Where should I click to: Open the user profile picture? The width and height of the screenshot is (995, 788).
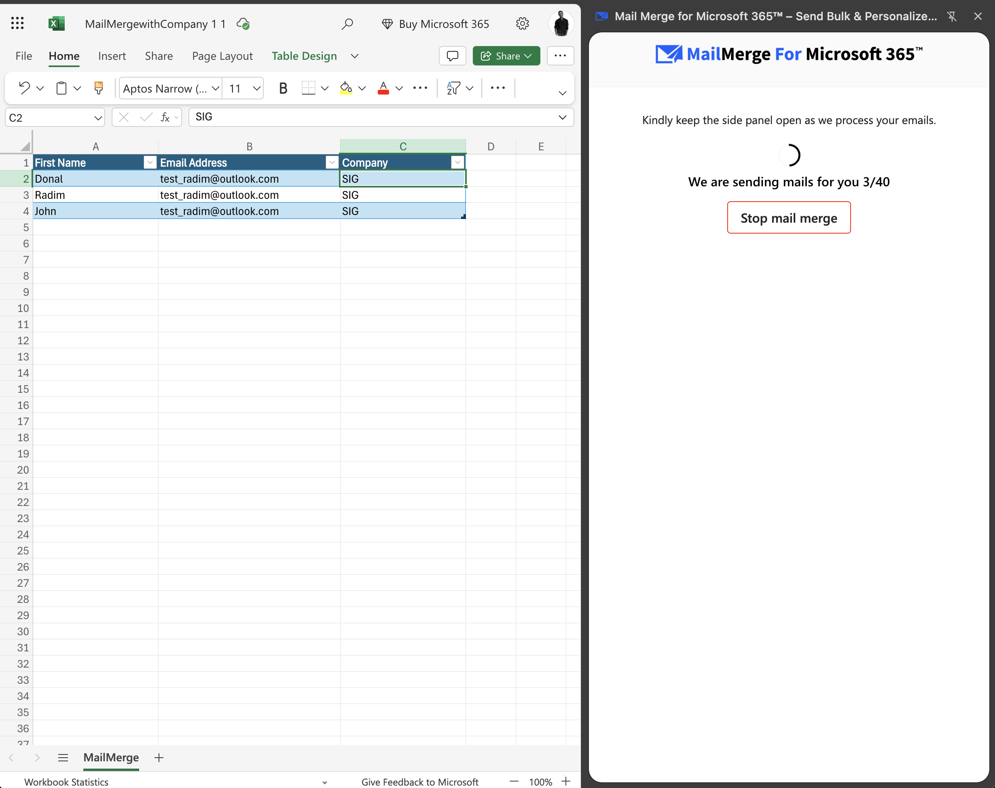tap(561, 23)
